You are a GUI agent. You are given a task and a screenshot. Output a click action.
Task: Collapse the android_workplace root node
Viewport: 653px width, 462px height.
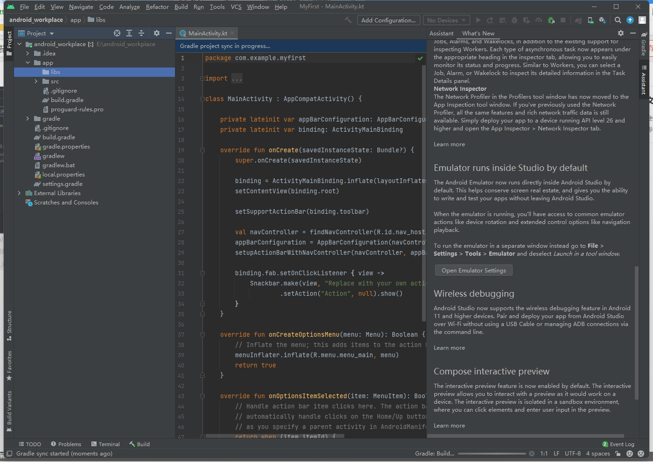pyautogui.click(x=20, y=44)
